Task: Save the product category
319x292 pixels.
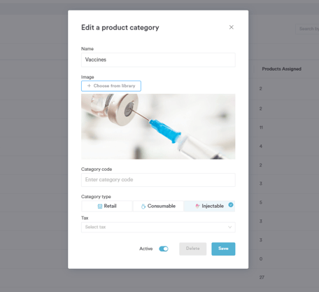Action: point(223,249)
